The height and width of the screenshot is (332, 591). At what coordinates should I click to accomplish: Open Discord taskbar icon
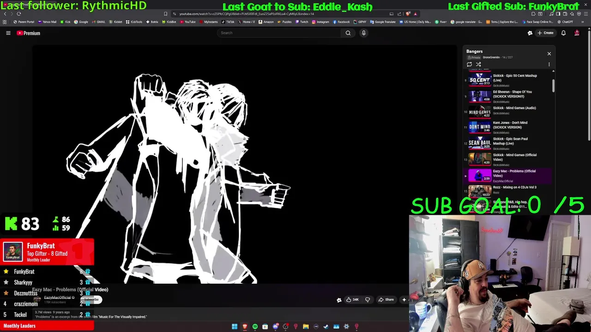tap(275, 327)
